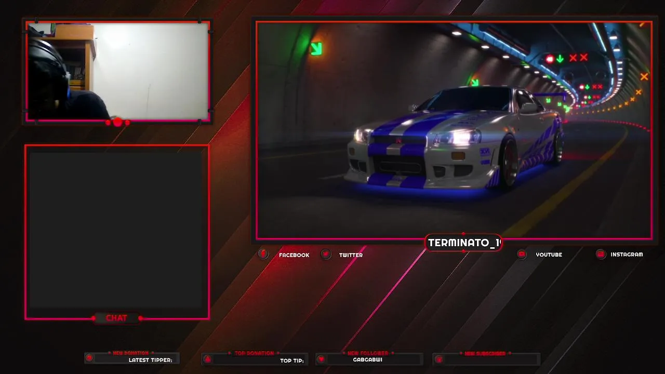The width and height of the screenshot is (665, 374).
Task: Click the TWITTER label
Action: coord(351,255)
